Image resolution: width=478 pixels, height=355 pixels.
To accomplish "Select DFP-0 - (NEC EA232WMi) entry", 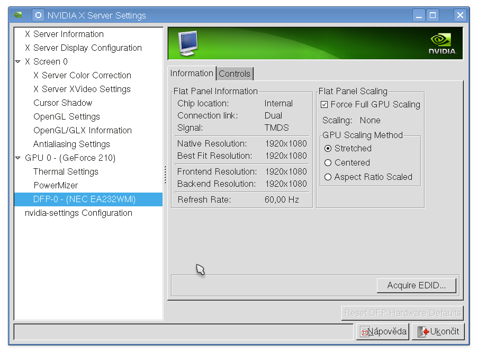I will [x=88, y=199].
